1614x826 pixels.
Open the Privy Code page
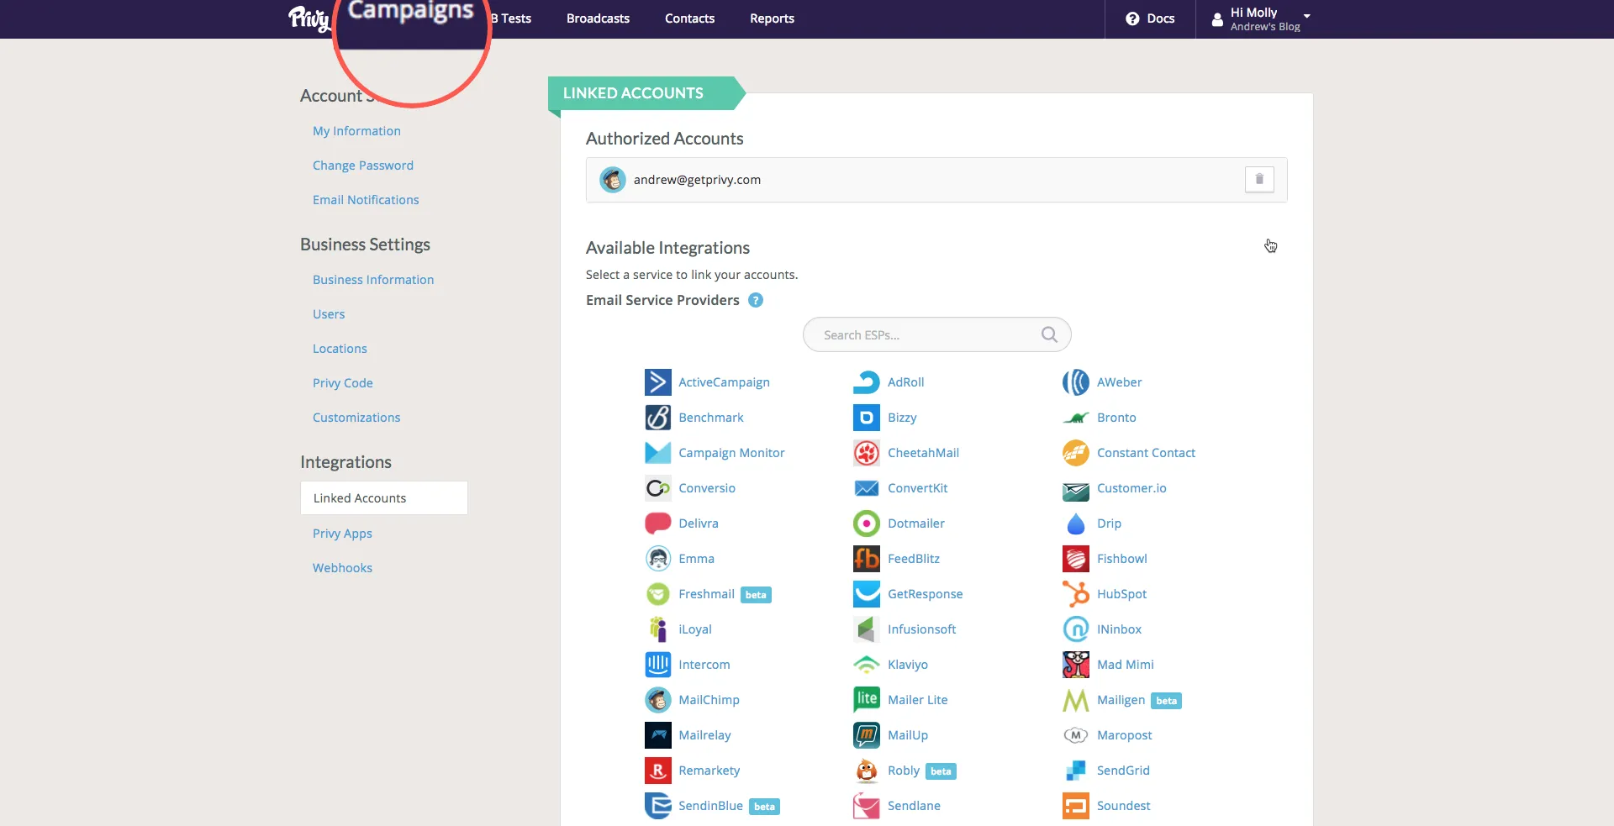[343, 383]
